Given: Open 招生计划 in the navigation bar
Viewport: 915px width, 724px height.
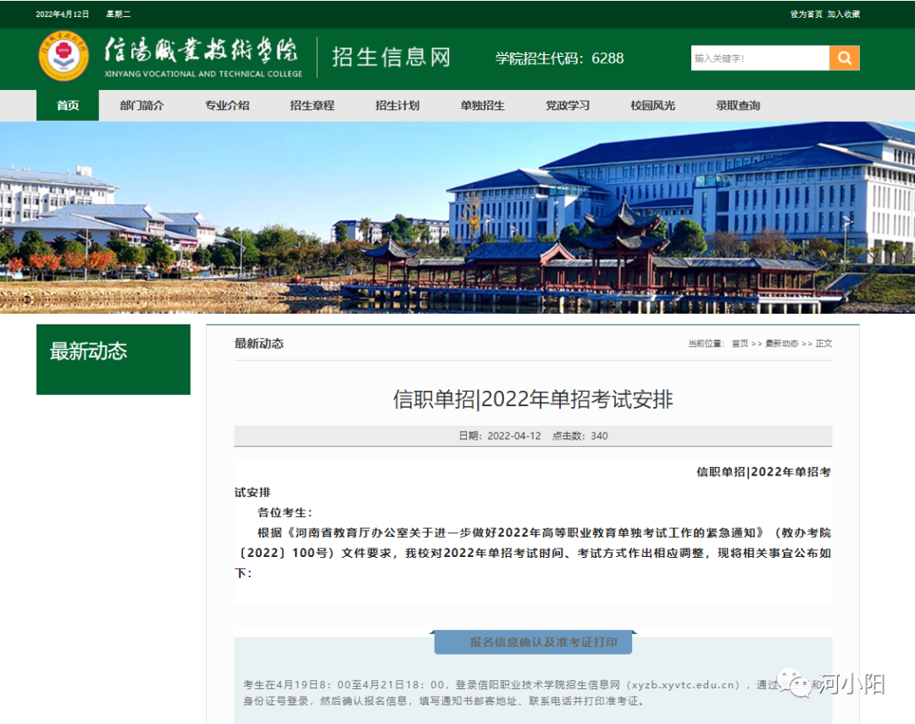Looking at the screenshot, I should 397,106.
